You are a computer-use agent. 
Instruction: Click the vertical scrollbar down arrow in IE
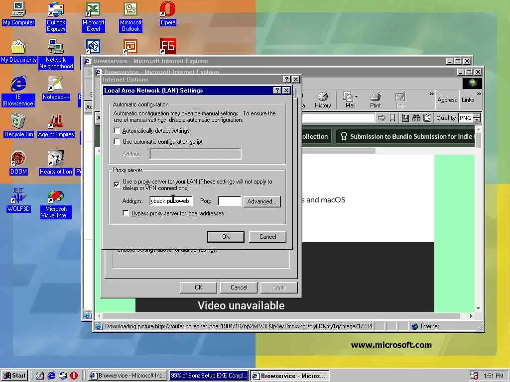[x=478, y=308]
